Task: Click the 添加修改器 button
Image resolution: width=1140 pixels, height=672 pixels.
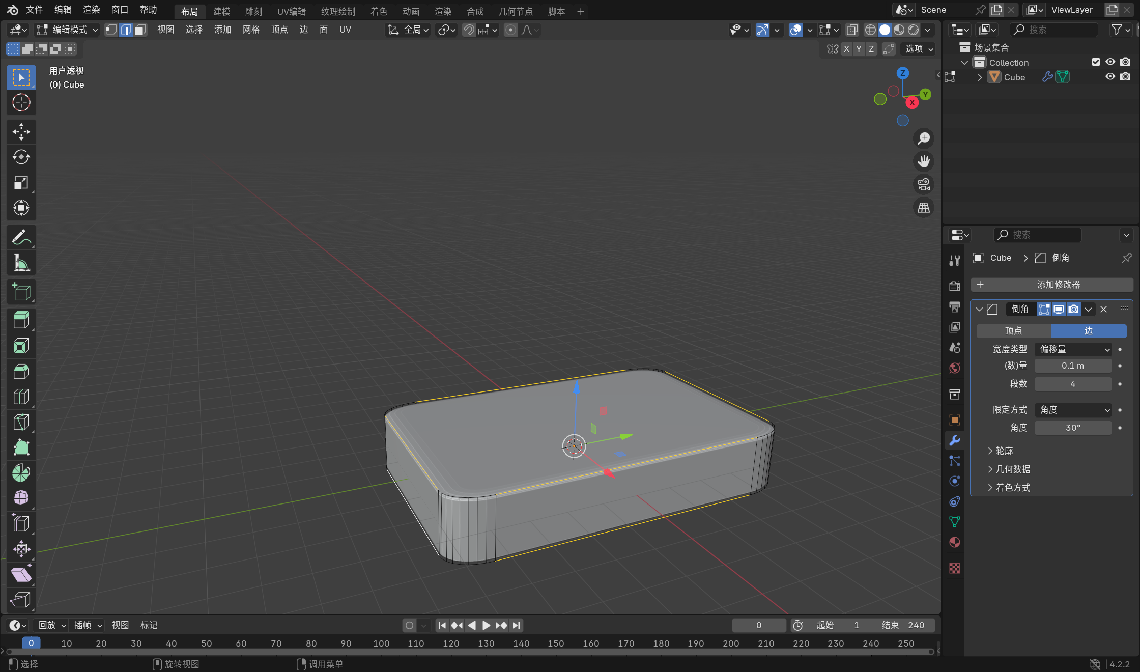Action: click(x=1051, y=285)
